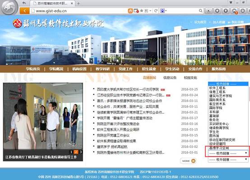
Task: Reload the page with the refresh icon
Action: coord(156,11)
